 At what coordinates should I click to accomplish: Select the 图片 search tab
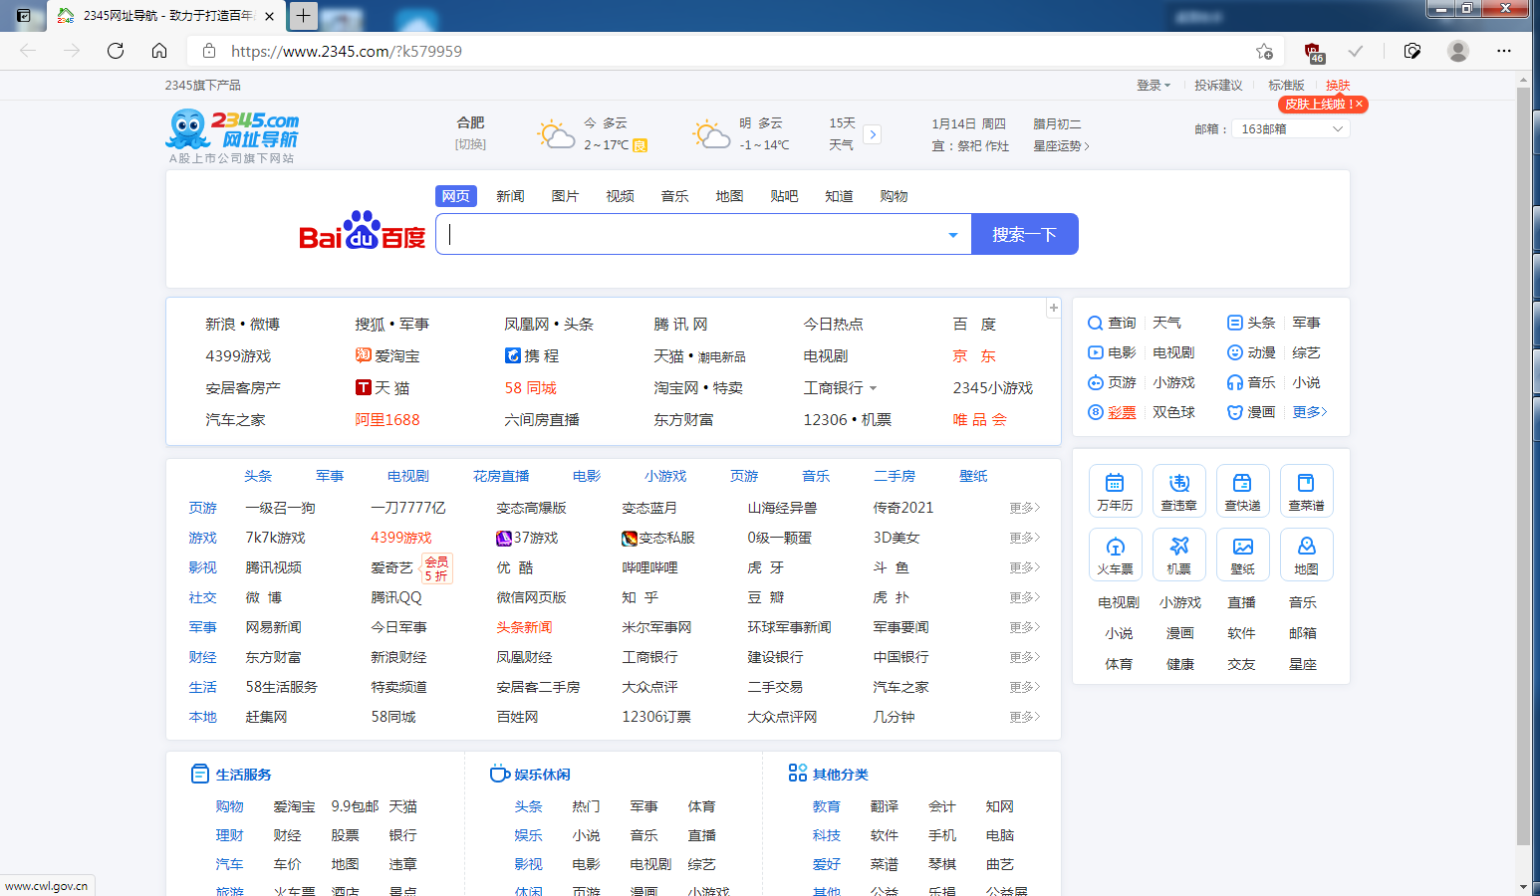(565, 196)
